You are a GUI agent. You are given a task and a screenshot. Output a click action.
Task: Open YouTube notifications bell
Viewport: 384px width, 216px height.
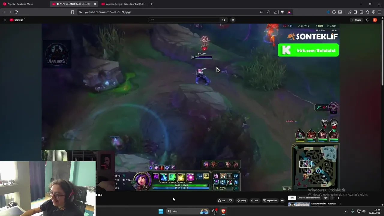367,20
